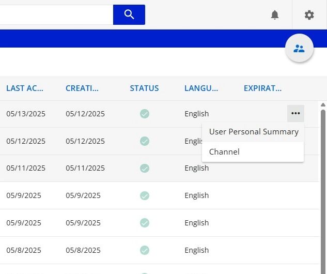Sort by Status column header
This screenshot has height=274, width=327.
click(x=144, y=88)
